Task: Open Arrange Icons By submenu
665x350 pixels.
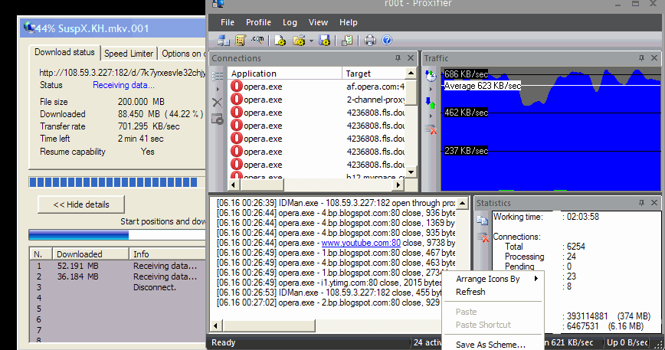Action: click(x=493, y=279)
